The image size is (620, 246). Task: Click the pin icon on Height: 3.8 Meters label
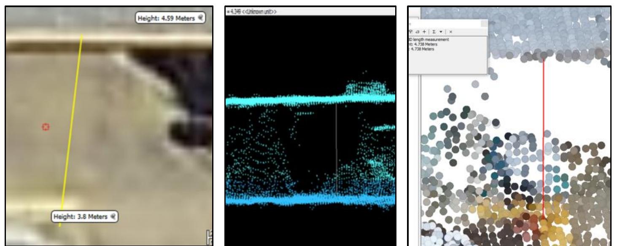click(113, 217)
